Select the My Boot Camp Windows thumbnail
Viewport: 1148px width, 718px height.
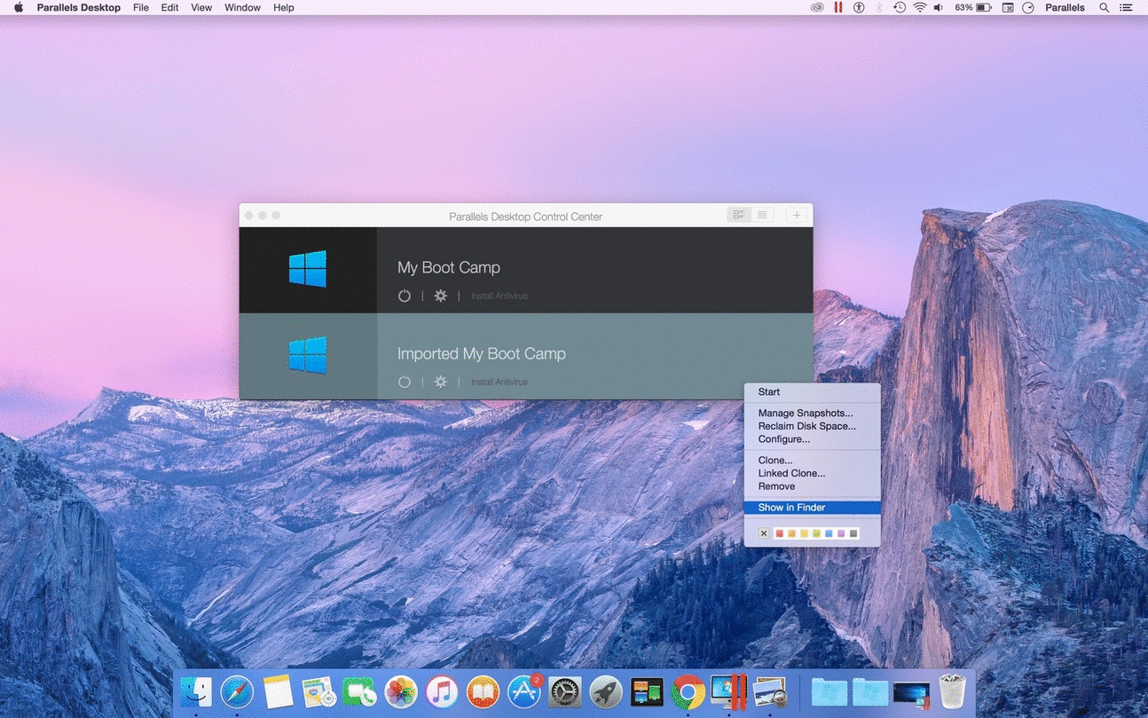pyautogui.click(x=308, y=269)
